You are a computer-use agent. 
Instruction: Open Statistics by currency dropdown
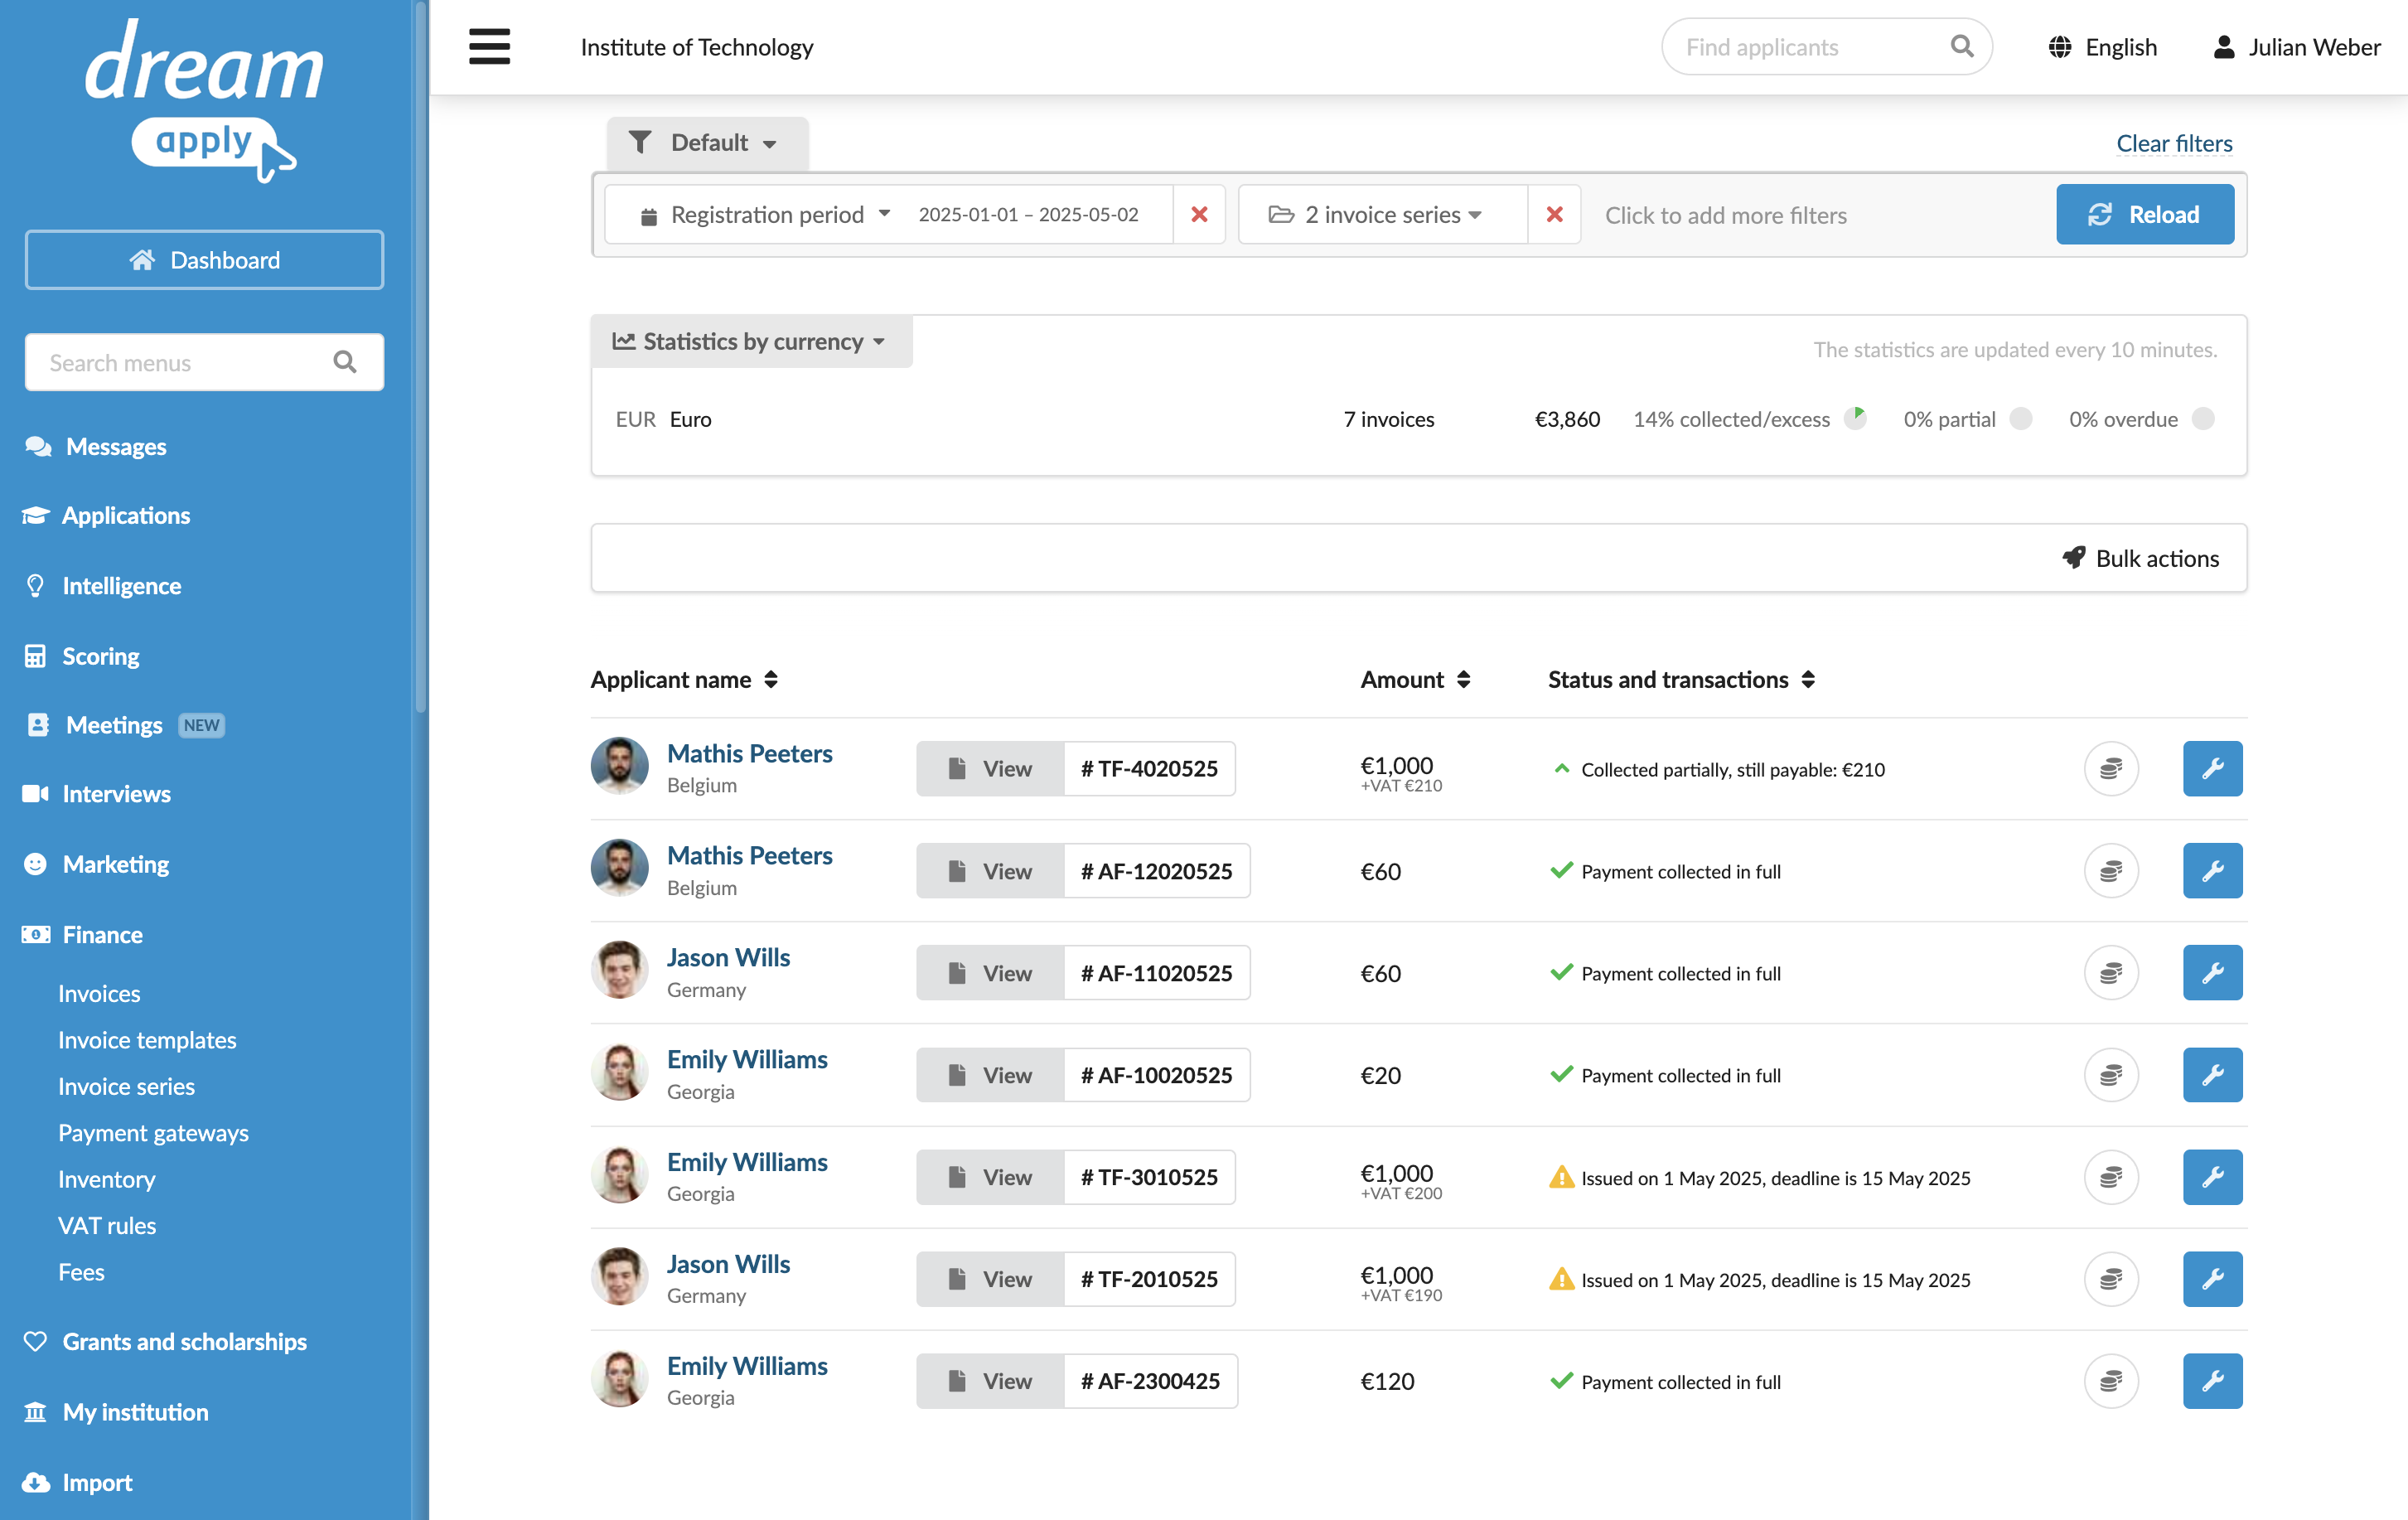tap(751, 341)
